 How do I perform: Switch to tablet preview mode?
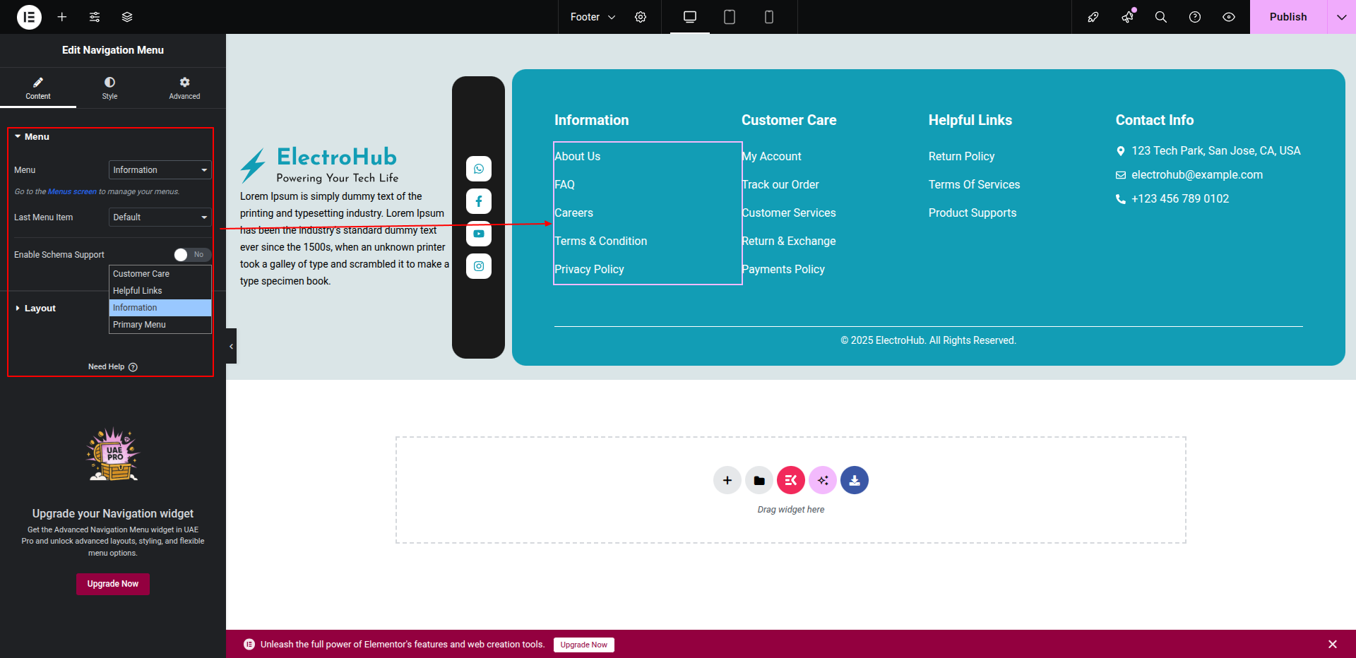click(730, 17)
